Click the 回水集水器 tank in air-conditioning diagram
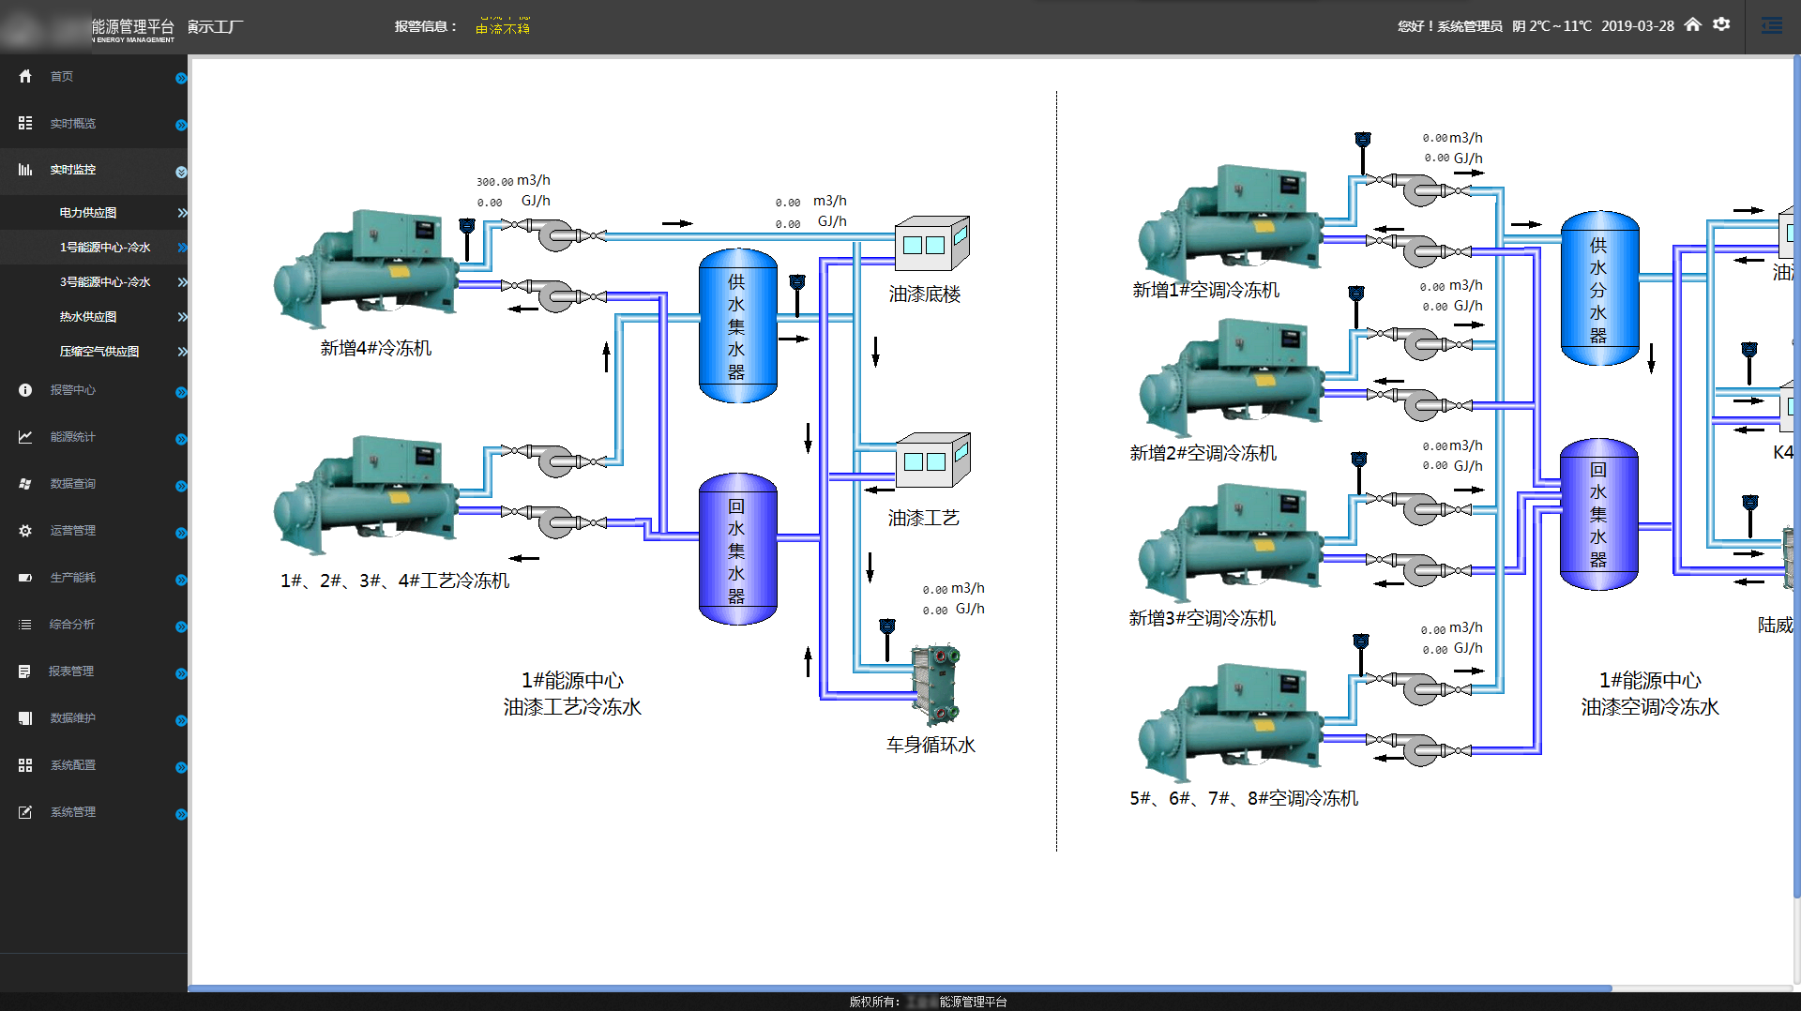 click(1598, 514)
